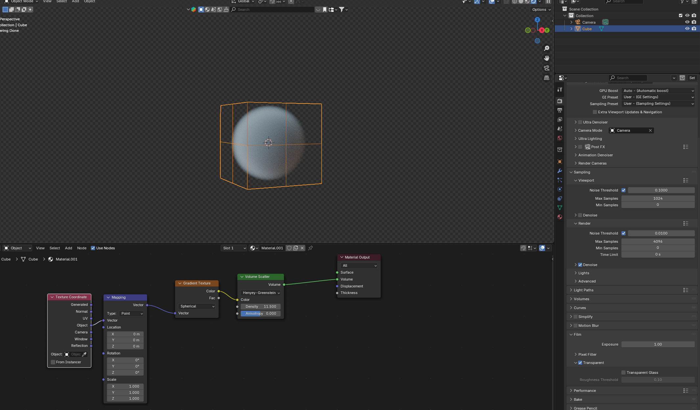Open the Tool properties tab
Image resolution: width=700 pixels, height=410 pixels.
click(560, 89)
